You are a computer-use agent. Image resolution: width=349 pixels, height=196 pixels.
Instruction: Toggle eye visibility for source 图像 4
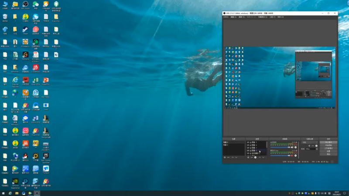coord(248,145)
